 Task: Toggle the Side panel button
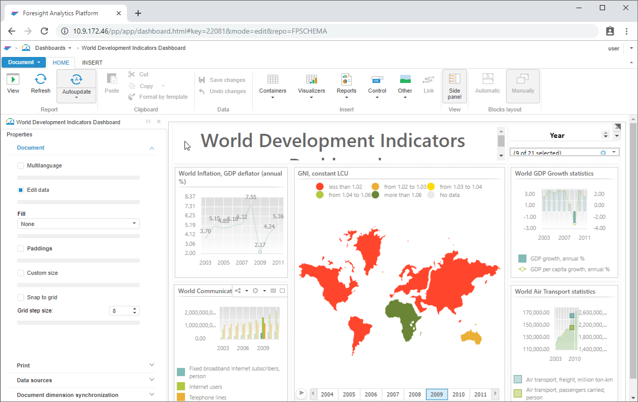point(455,85)
